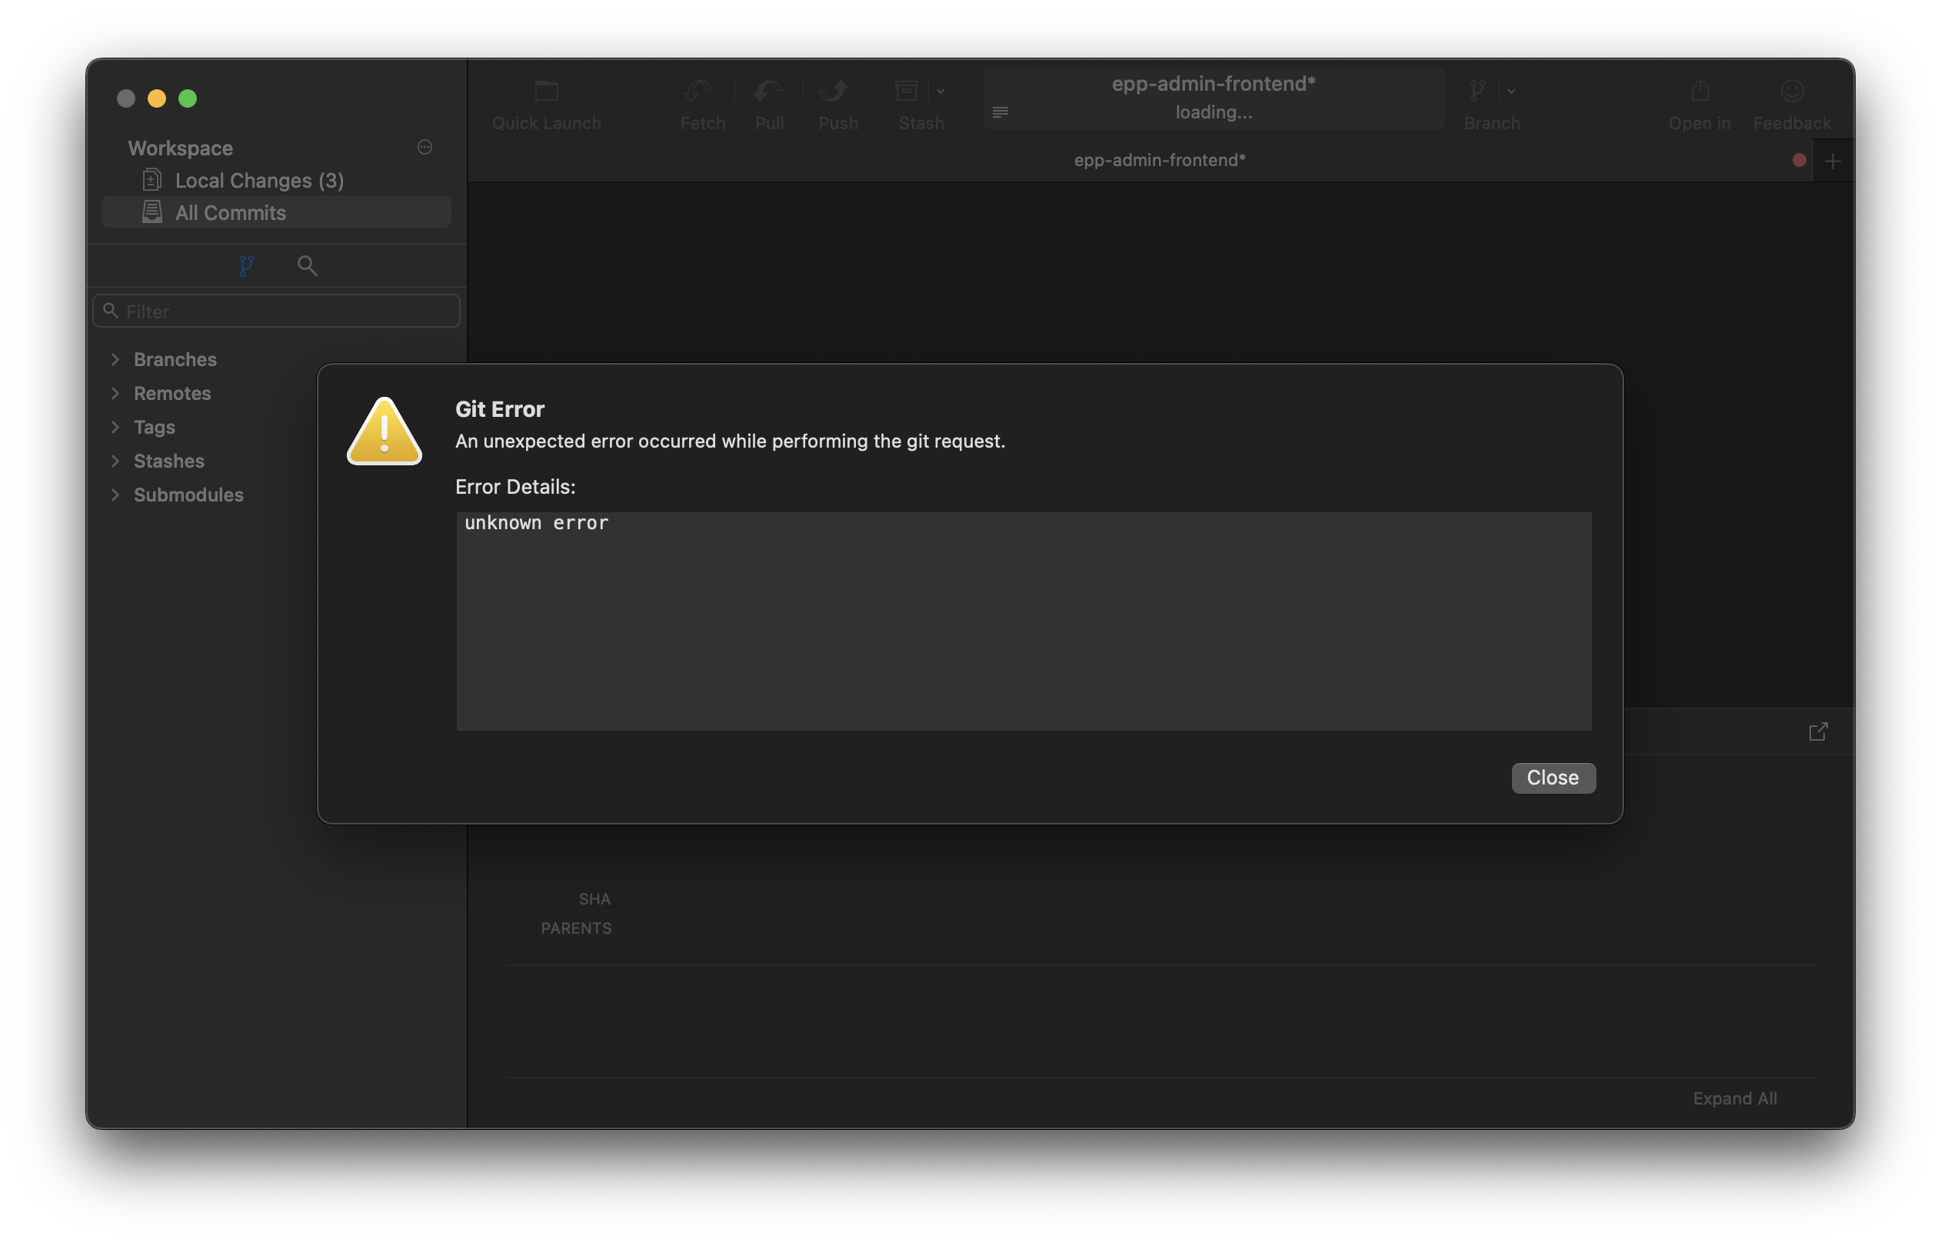The width and height of the screenshot is (1941, 1243).
Task: Click the sidebar Filter field
Action: pos(276,311)
